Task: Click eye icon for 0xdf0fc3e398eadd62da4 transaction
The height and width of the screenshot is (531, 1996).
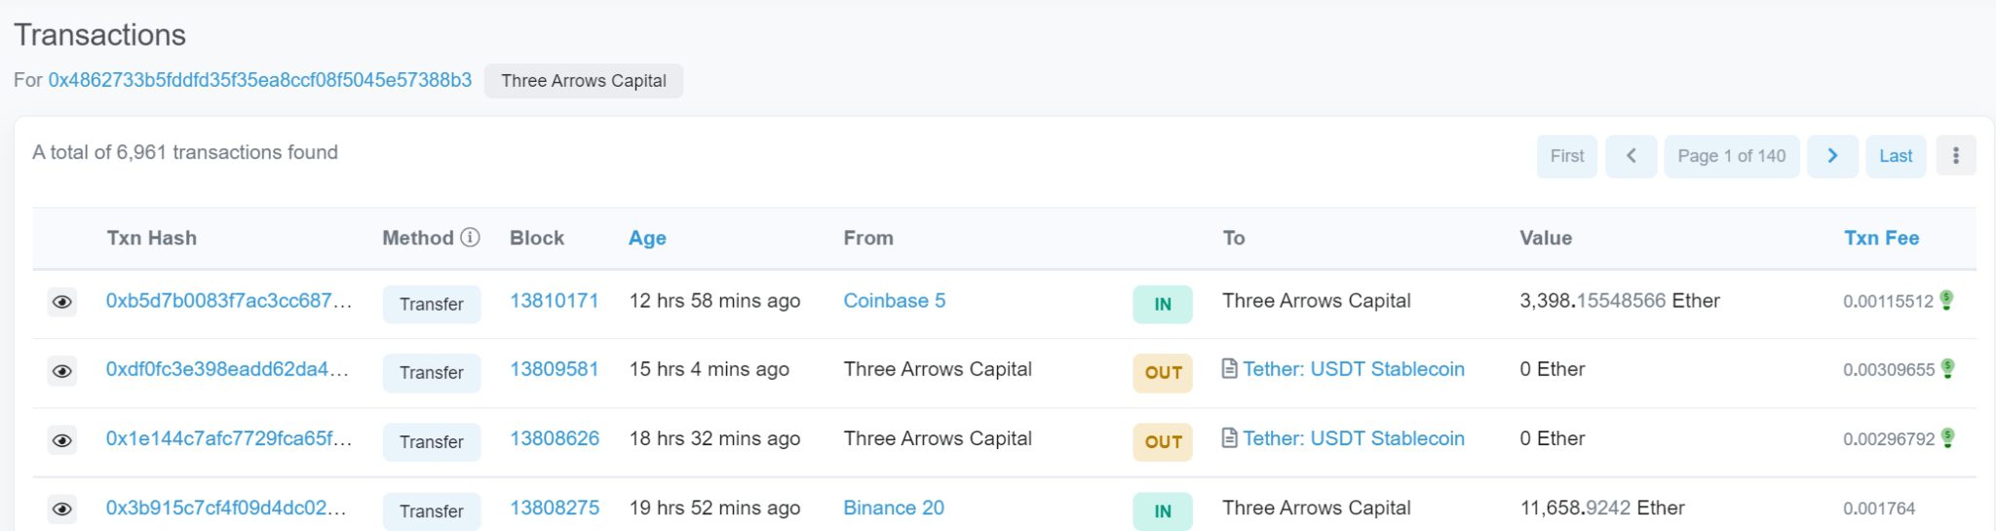Action: (x=61, y=371)
